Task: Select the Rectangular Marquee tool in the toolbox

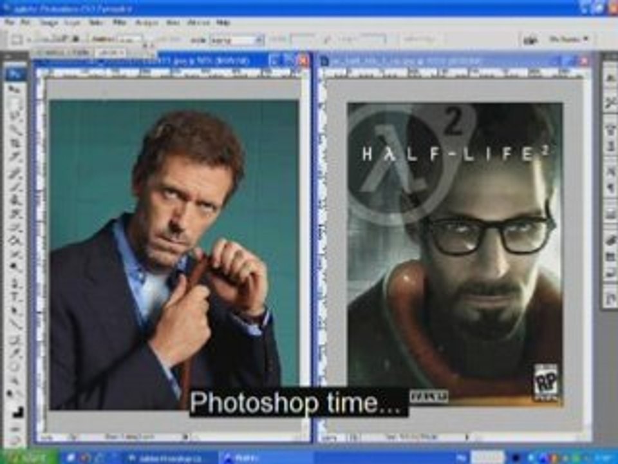Action: pyautogui.click(x=15, y=103)
